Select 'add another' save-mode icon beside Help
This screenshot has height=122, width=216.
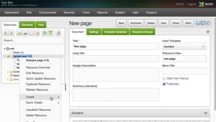point(198,23)
